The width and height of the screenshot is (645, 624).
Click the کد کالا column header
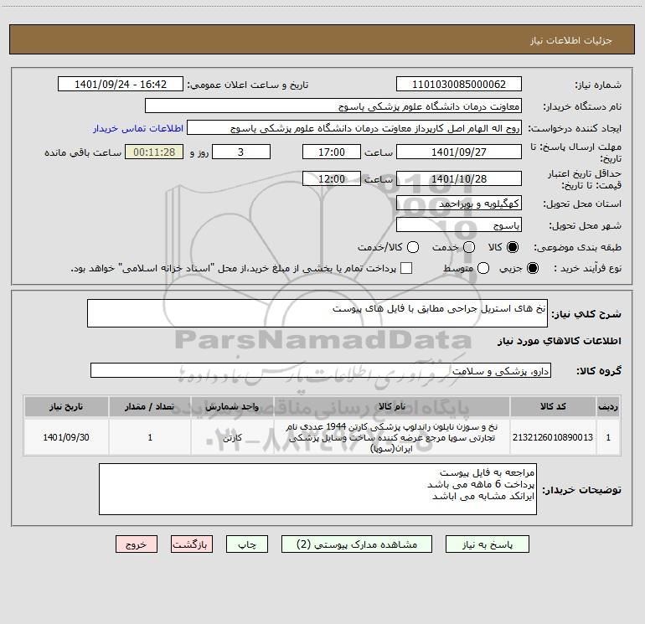(553, 406)
